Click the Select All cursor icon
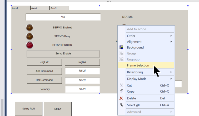Screen dimensions: 199x116 [x=121, y=105]
